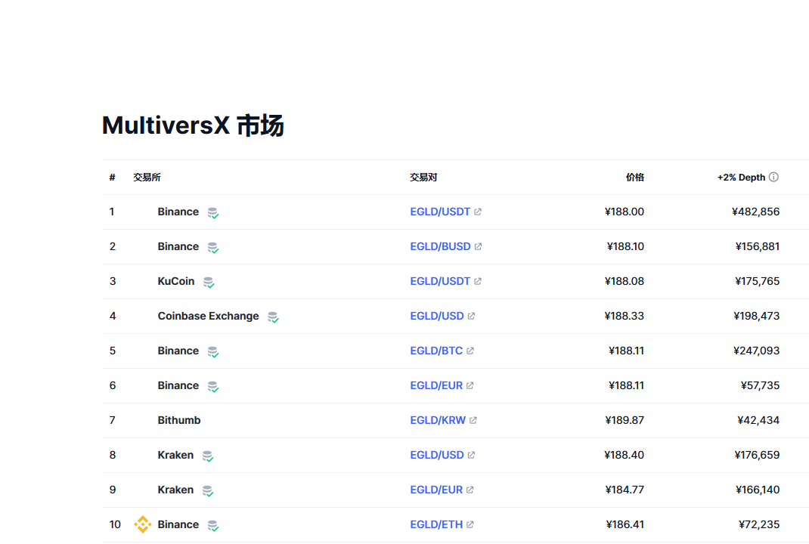Click reserves icon in Binance EGLD/BTC row
809x544 pixels.
[x=212, y=351]
